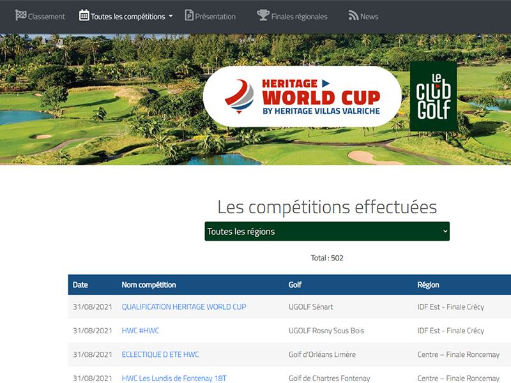Click the checkered flag Classement icon
Screen dimensions: 511x383
point(20,15)
